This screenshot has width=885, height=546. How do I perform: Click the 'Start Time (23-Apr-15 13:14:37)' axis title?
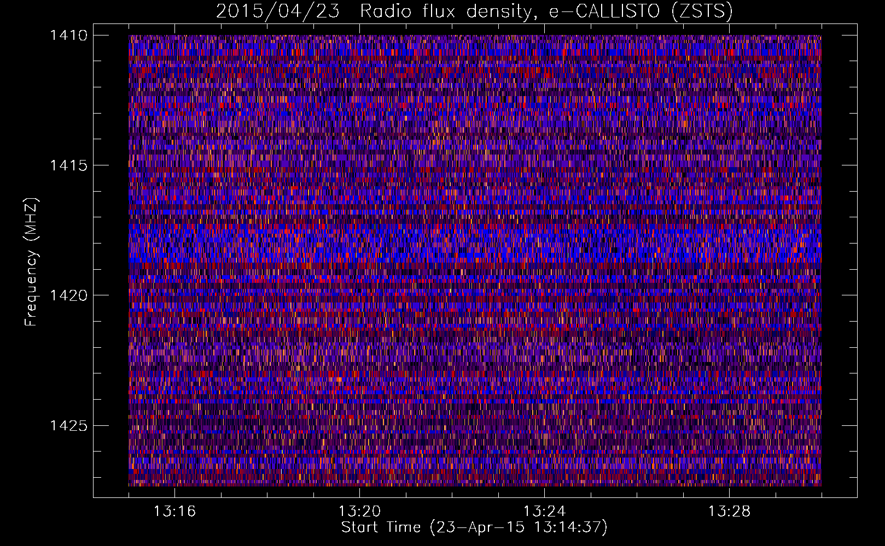474,527
